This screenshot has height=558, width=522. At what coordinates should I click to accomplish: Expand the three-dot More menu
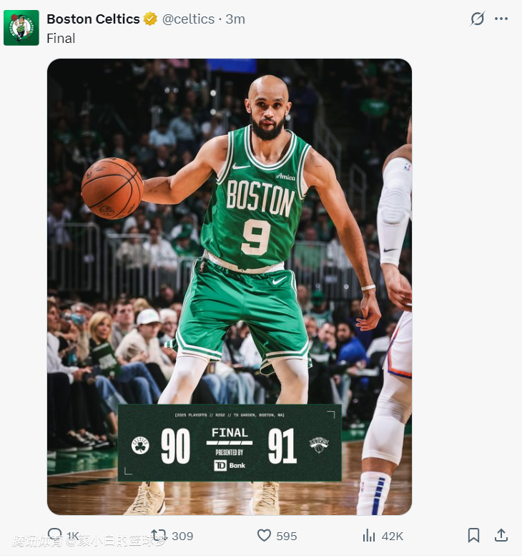coord(501,19)
